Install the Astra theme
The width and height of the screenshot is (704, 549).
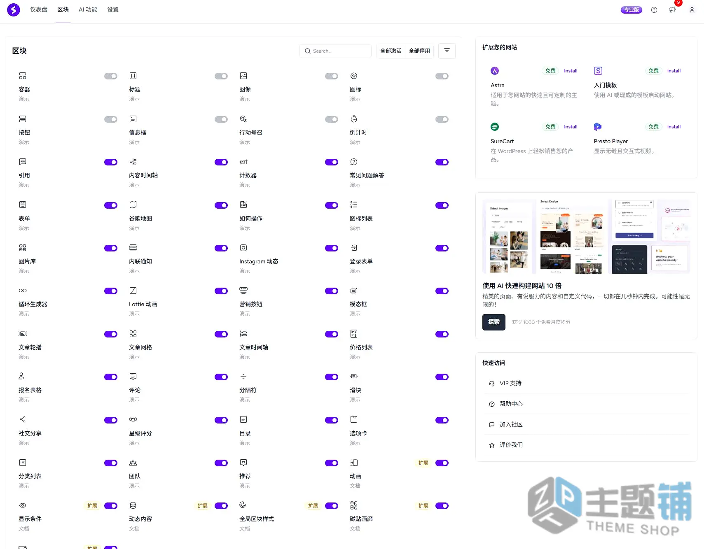pyautogui.click(x=571, y=71)
